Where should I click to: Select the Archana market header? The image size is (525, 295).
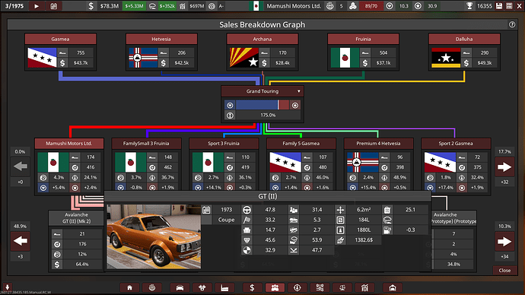tap(262, 39)
